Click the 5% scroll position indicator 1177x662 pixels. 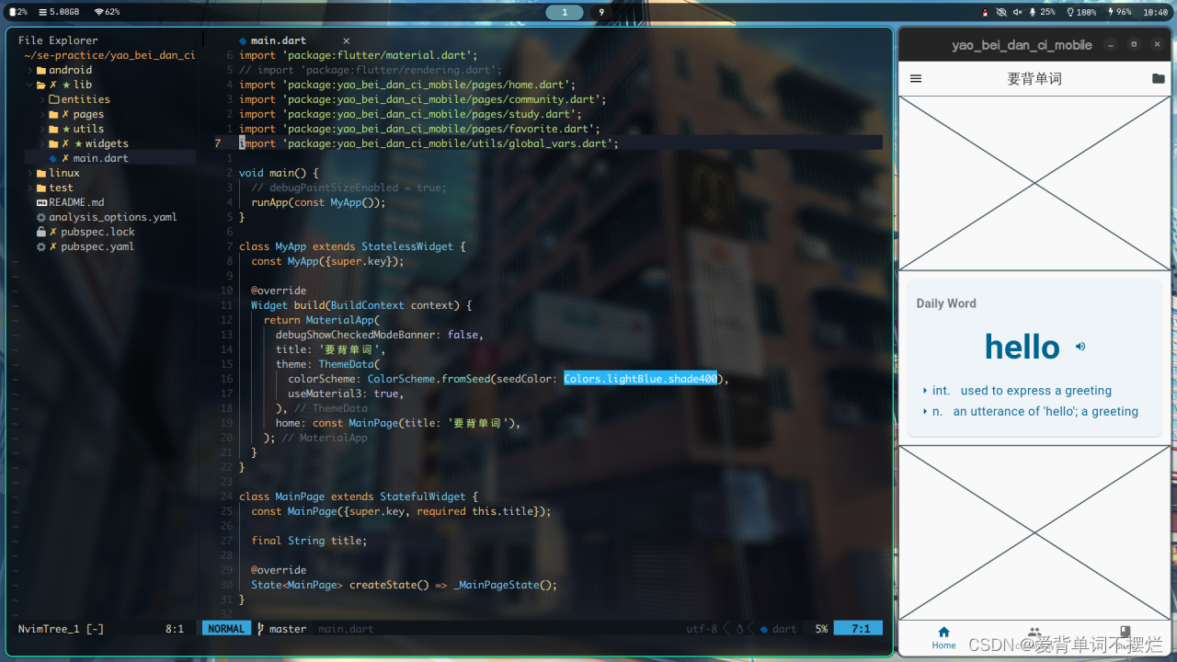(821, 629)
